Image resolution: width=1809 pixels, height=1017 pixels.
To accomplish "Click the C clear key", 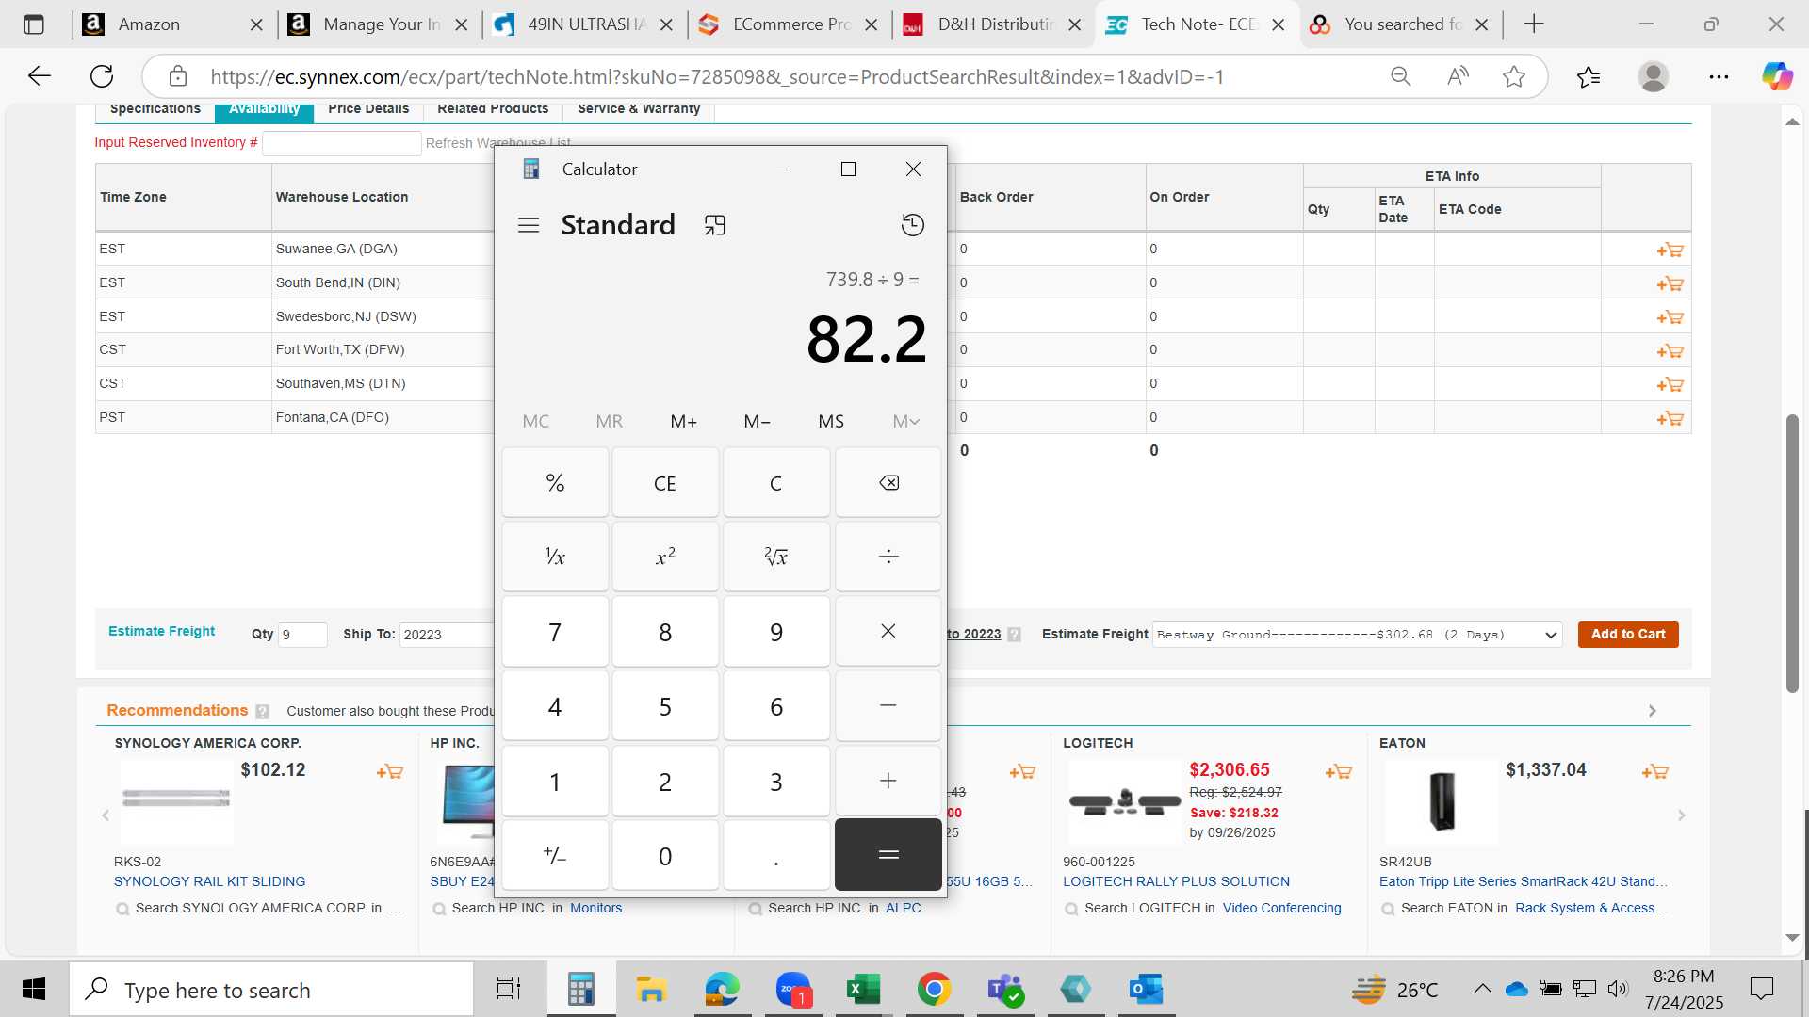I will pos(776,483).
